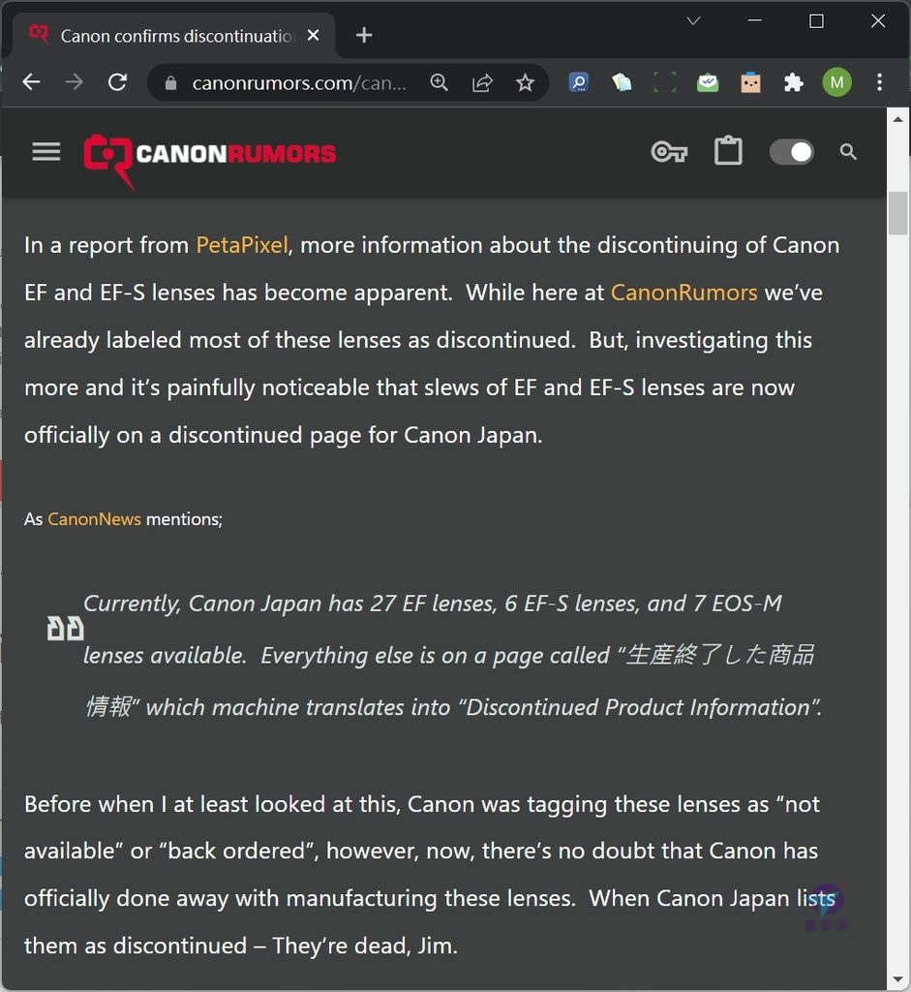Click the scrollbar up arrow

coord(897,119)
